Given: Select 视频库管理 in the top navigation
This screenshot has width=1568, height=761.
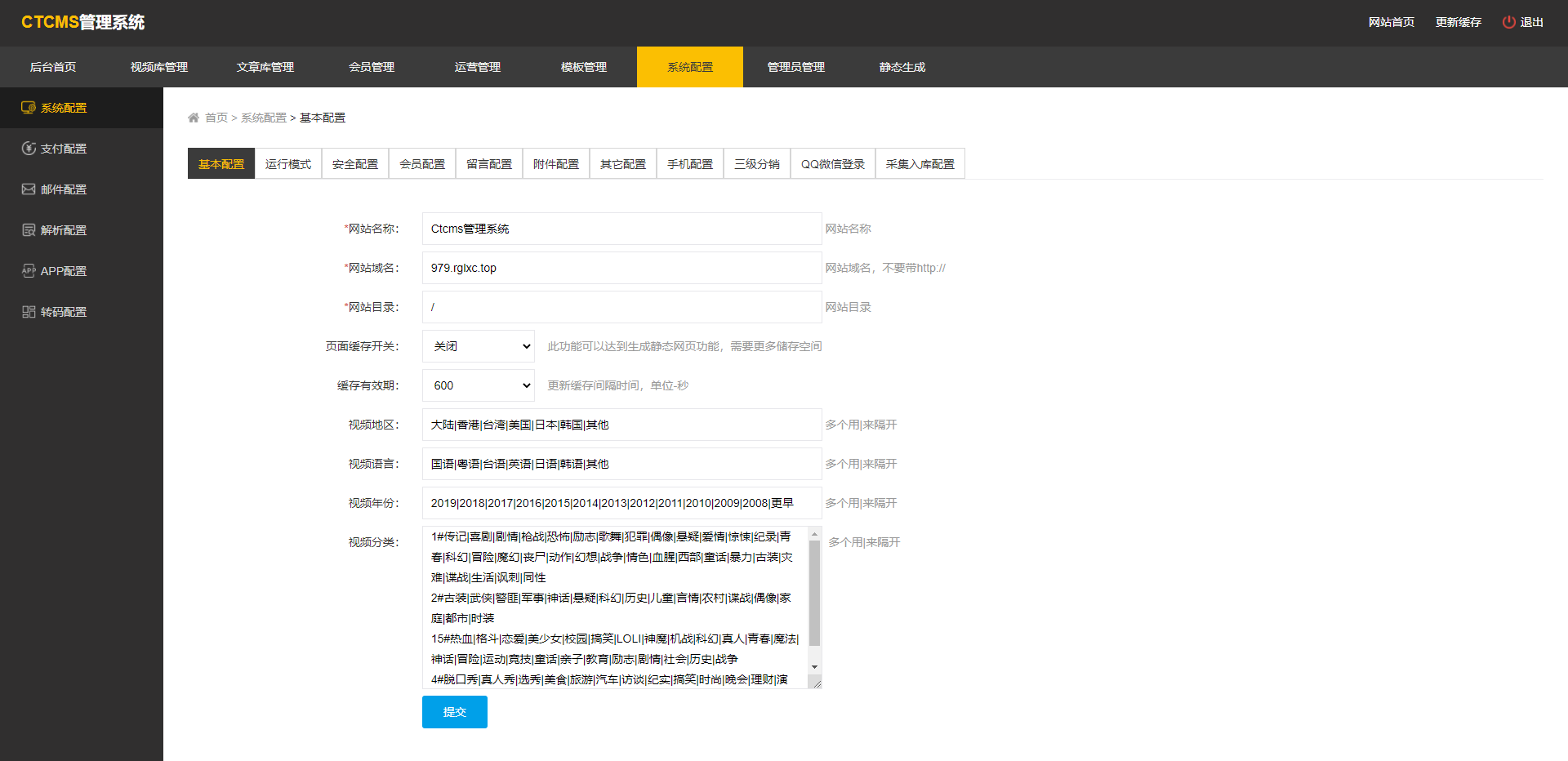Looking at the screenshot, I should [x=159, y=67].
